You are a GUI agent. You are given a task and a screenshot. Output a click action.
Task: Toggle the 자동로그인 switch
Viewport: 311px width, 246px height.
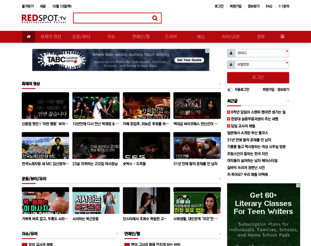pyautogui.click(x=230, y=90)
